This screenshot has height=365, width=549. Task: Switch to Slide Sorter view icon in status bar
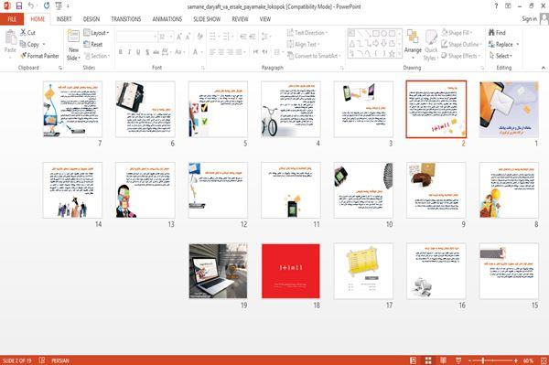coord(428,360)
